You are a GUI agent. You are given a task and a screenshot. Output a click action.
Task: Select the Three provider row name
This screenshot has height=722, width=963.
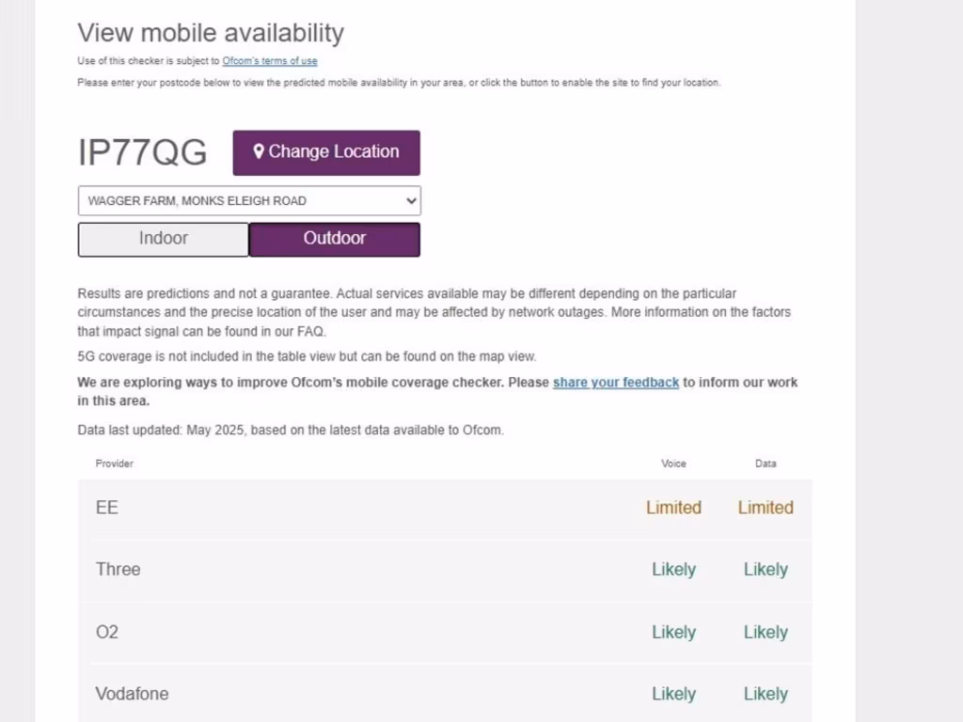pos(118,570)
